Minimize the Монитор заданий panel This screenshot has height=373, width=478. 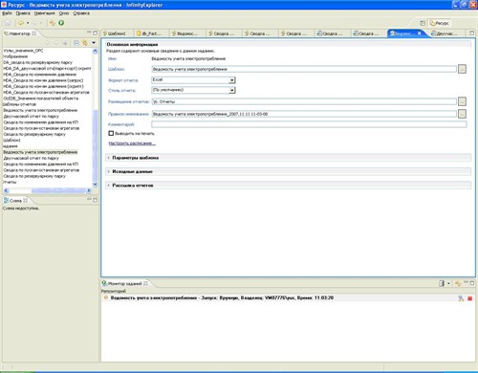point(466,282)
